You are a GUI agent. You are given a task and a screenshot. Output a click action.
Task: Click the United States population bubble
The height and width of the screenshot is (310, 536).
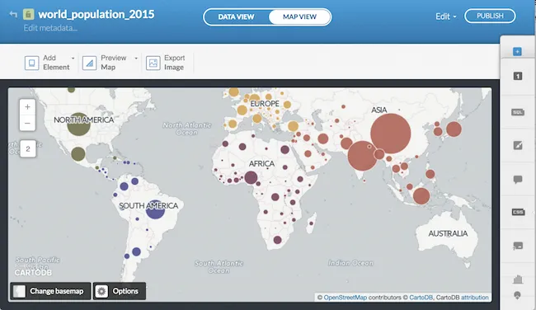78,124
